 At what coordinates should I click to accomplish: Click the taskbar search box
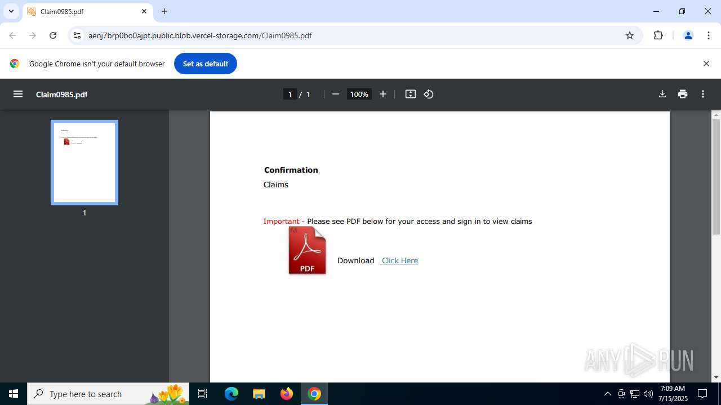(x=108, y=394)
